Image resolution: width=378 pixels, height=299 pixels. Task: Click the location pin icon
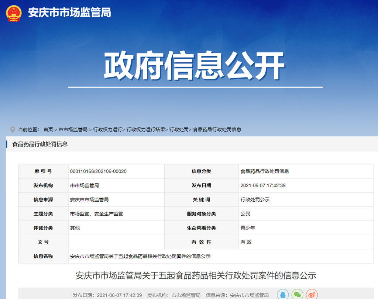(13, 130)
